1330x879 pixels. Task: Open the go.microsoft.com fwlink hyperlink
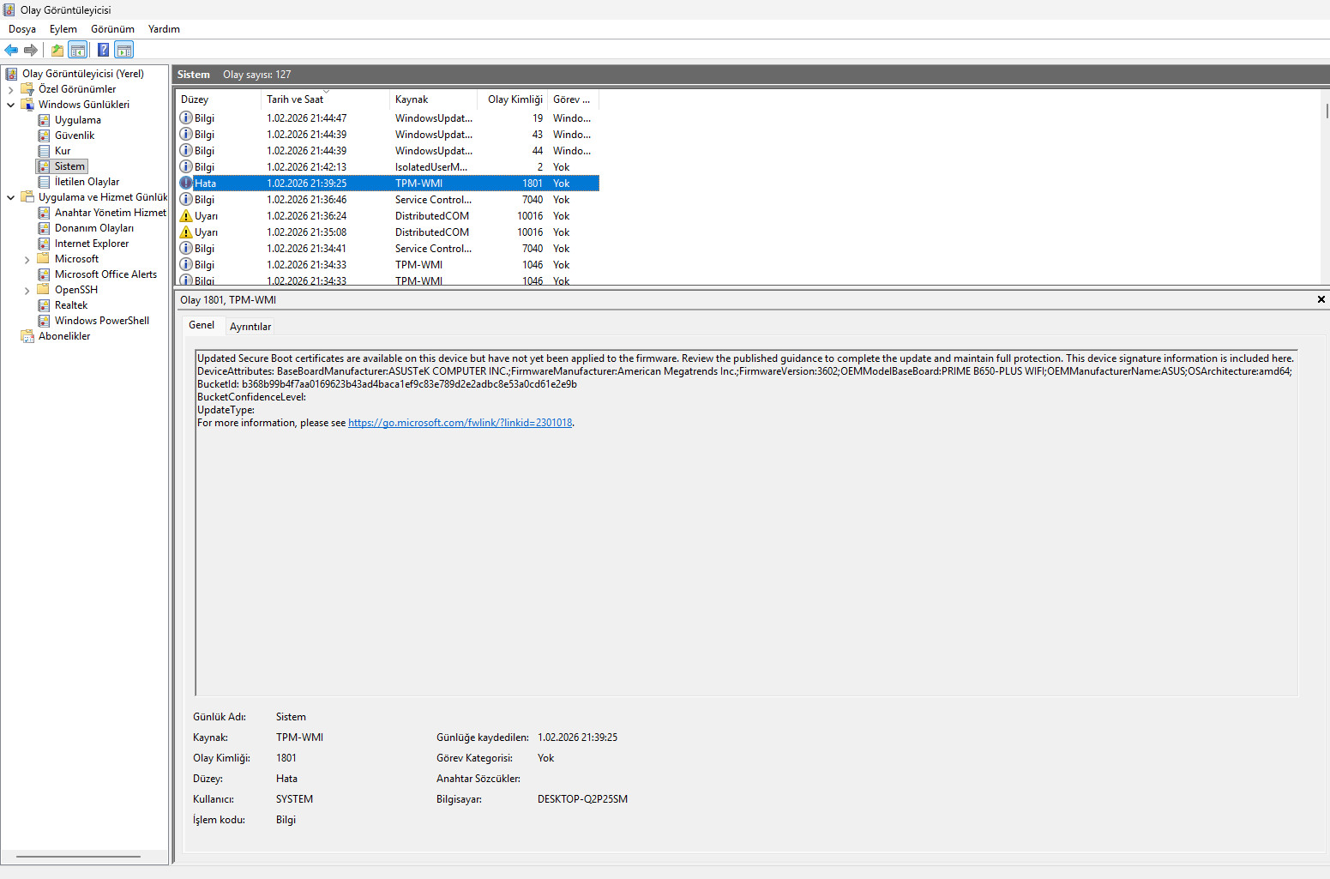pos(460,423)
